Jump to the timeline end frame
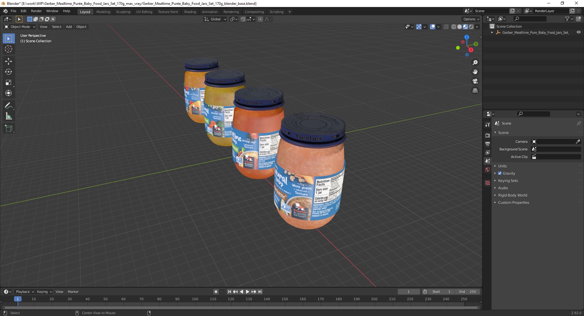Image resolution: width=584 pixels, height=316 pixels. 260,292
